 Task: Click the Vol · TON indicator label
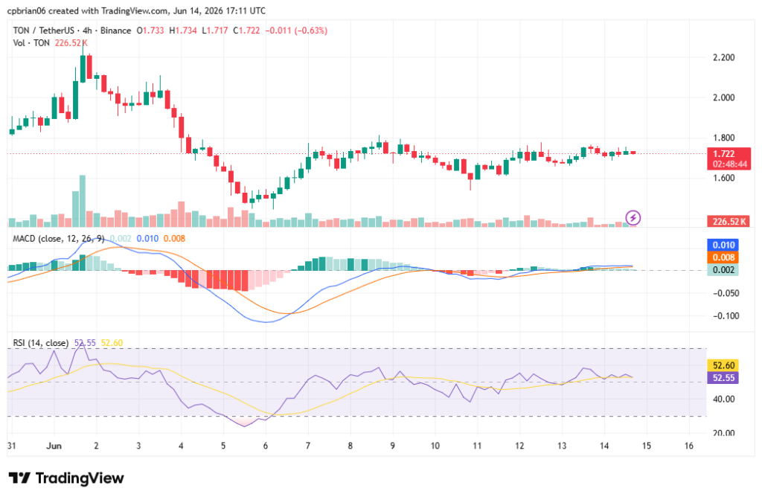(31, 43)
